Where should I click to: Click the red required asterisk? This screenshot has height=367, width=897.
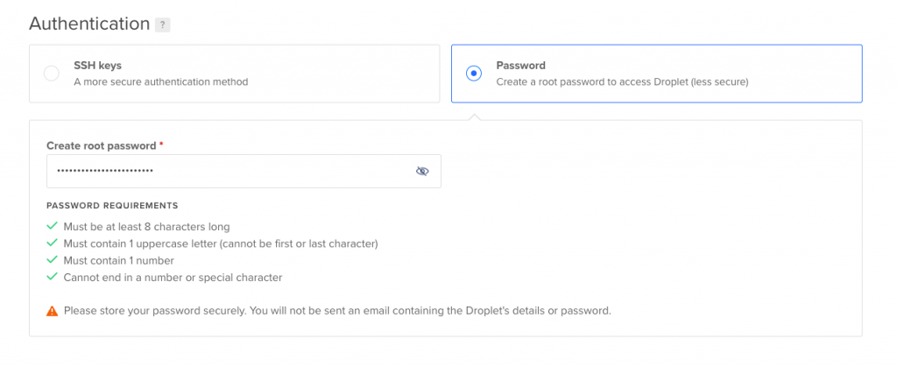coord(161,145)
